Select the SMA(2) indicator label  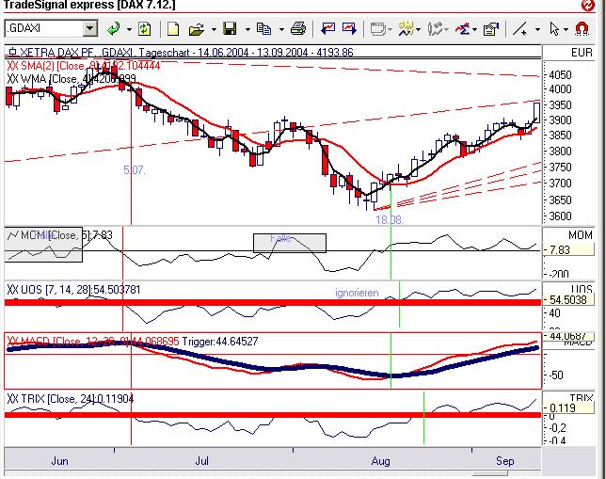tap(84, 66)
